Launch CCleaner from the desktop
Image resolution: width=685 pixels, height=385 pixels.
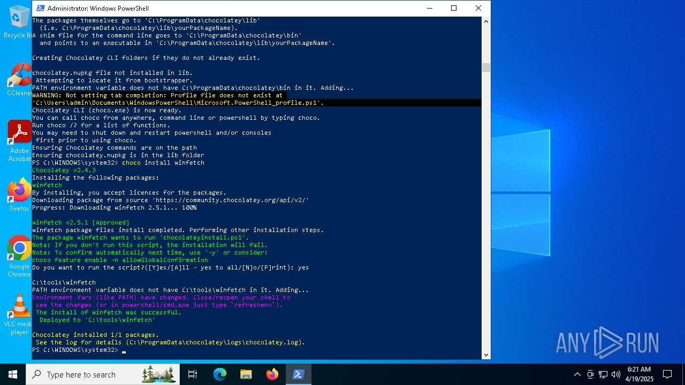pyautogui.click(x=19, y=80)
